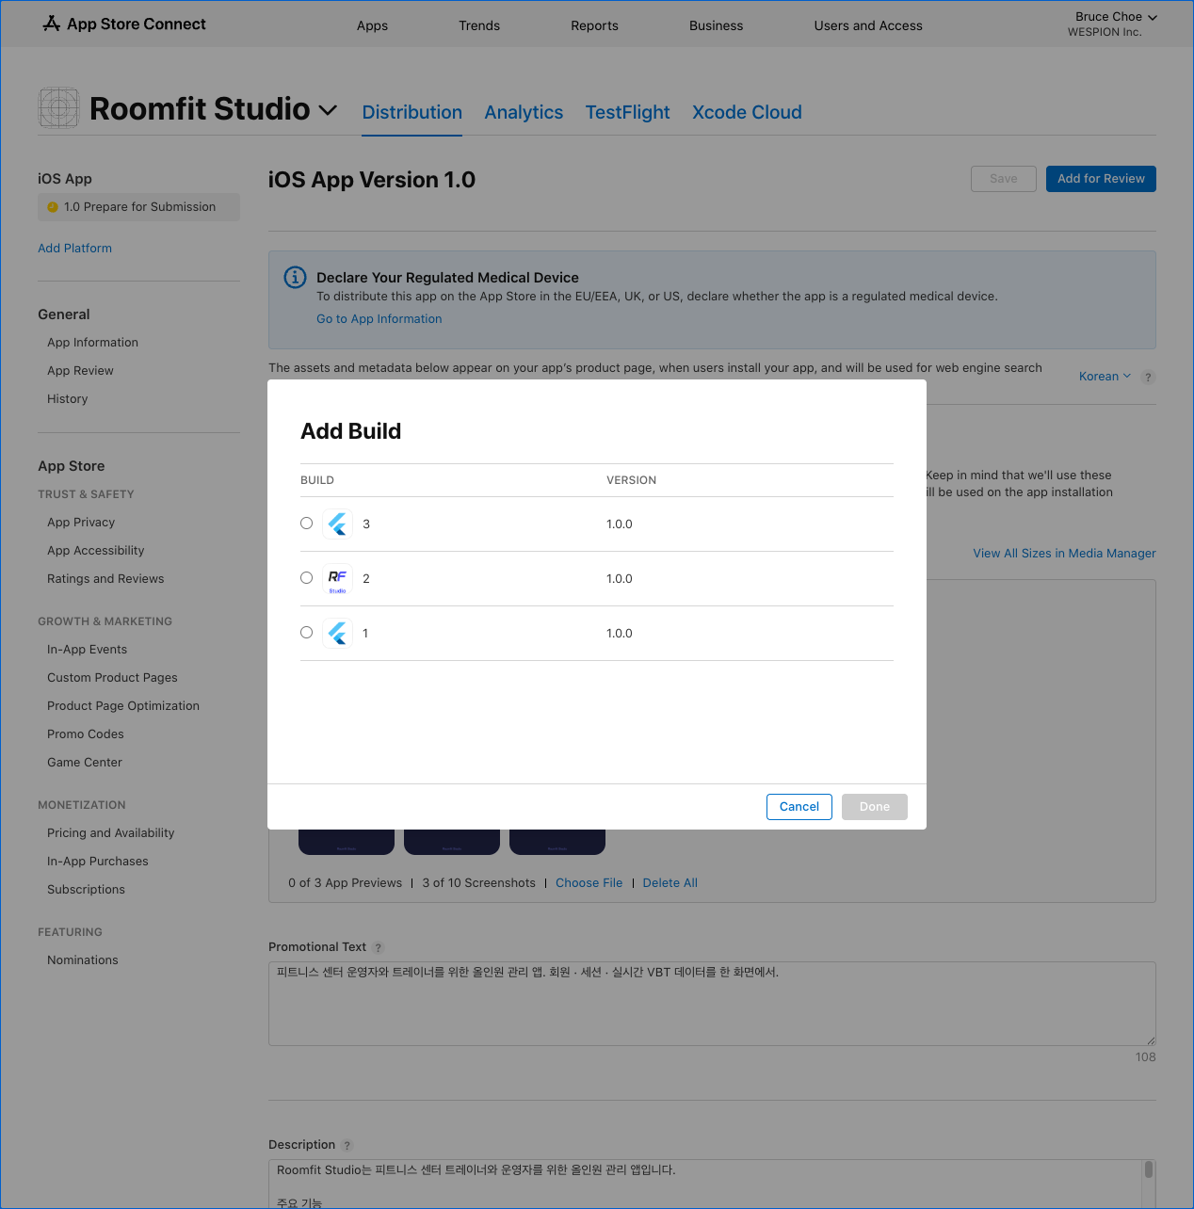Click the Add for Review button

1100,179
